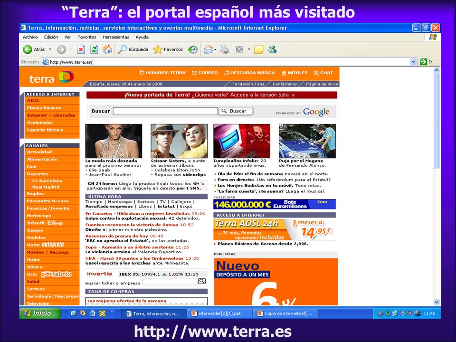
Task: Open the dropdown arrow after full-screen icon
Action: (x=248, y=49)
